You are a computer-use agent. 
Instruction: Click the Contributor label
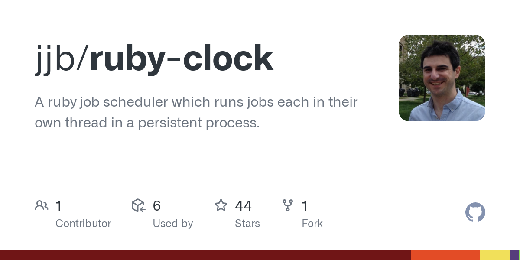point(83,224)
